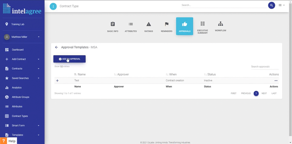Click the Test approval name
The height and width of the screenshot is (144, 292).
(x=77, y=81)
